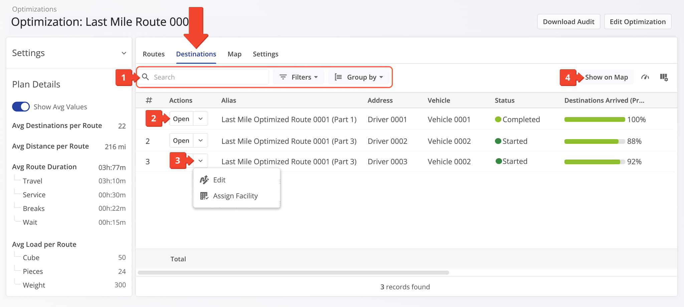Click the Total footer label

178,259
